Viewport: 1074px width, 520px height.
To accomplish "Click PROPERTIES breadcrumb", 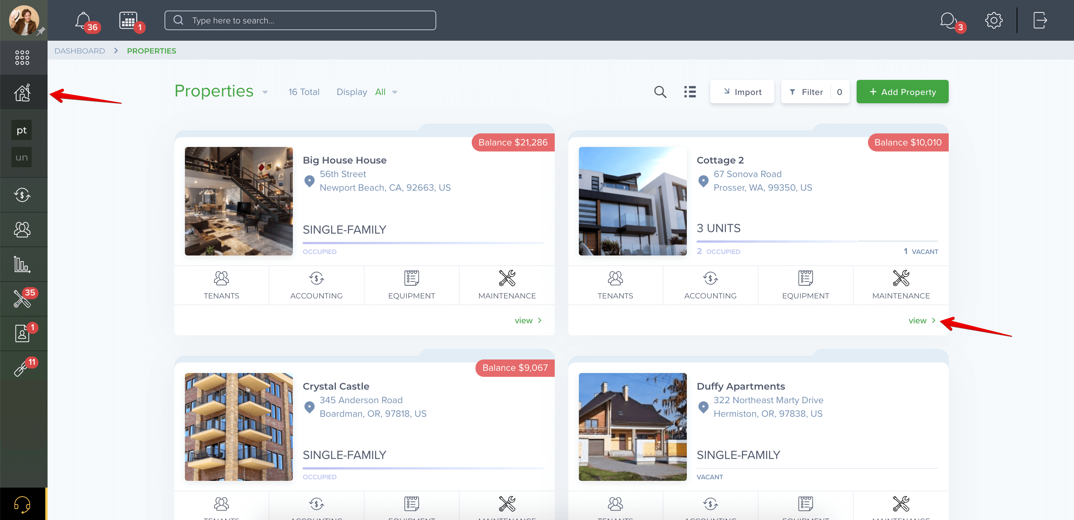I will point(152,51).
